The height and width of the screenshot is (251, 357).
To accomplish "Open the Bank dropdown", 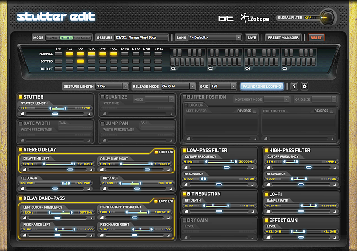I will click(x=215, y=37).
